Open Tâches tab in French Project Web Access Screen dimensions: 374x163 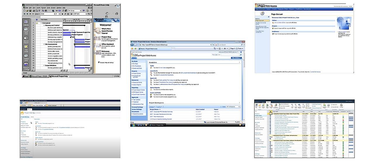pos(268,9)
